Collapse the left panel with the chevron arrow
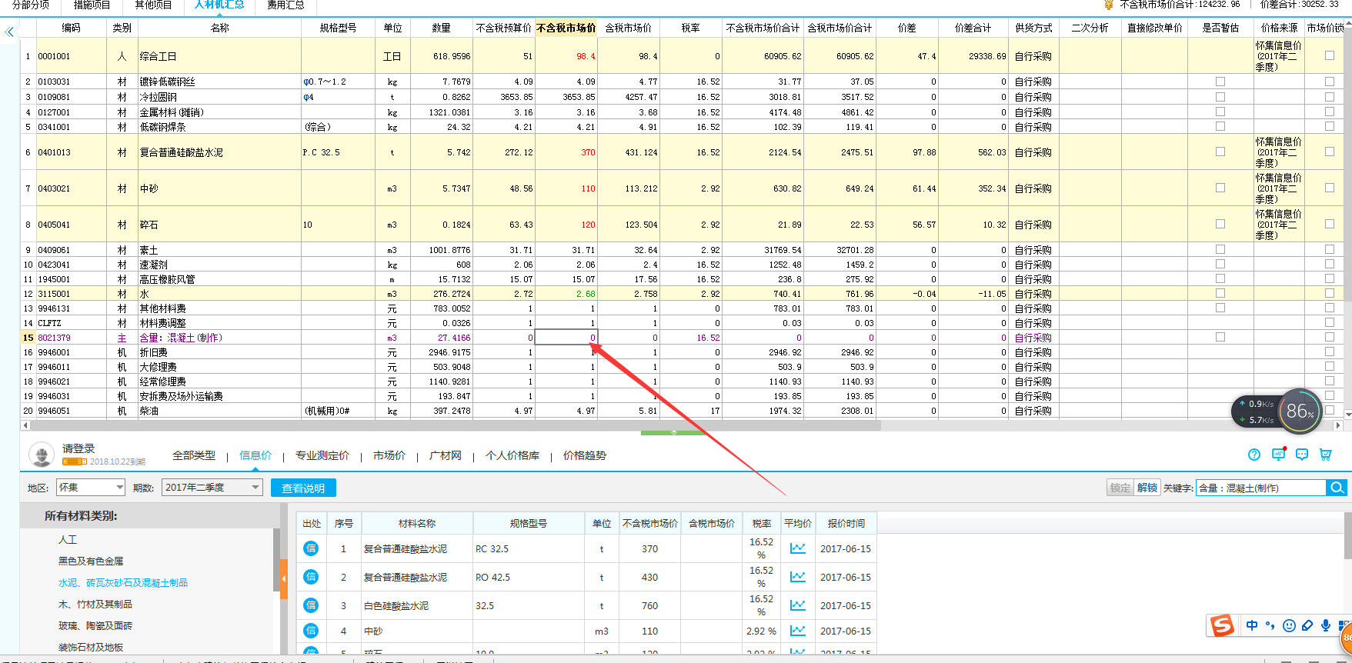1352x663 pixels. [x=9, y=32]
